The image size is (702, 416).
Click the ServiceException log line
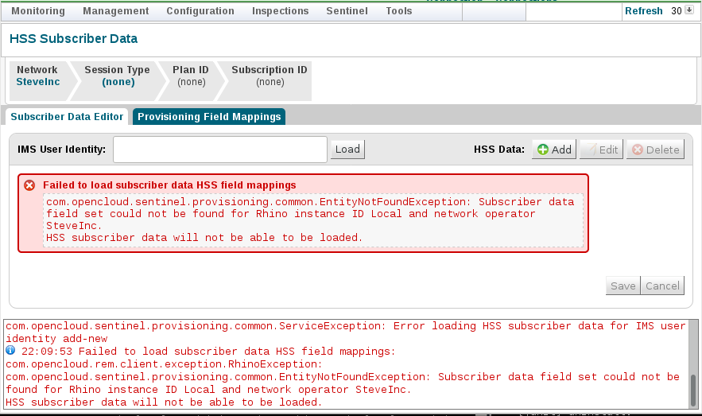tap(345, 332)
